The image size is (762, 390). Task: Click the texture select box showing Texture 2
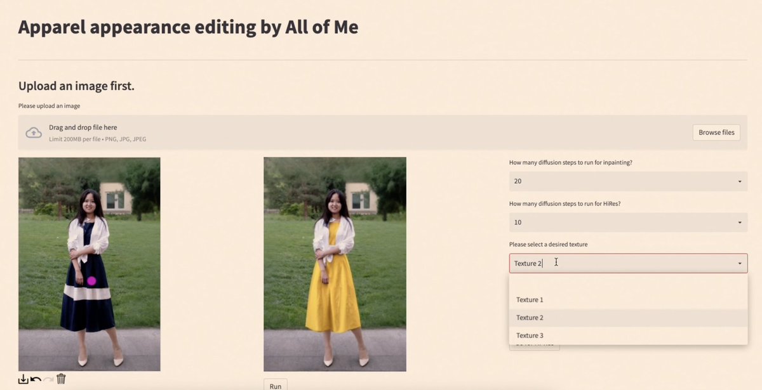click(628, 263)
